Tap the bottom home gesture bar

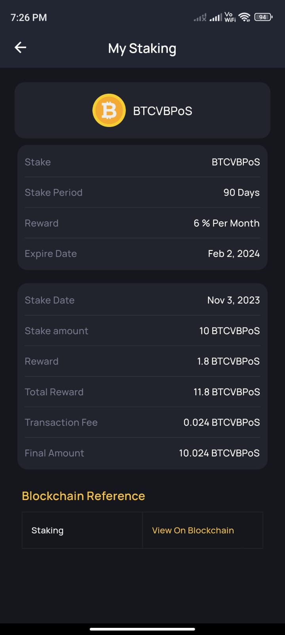(x=142, y=629)
